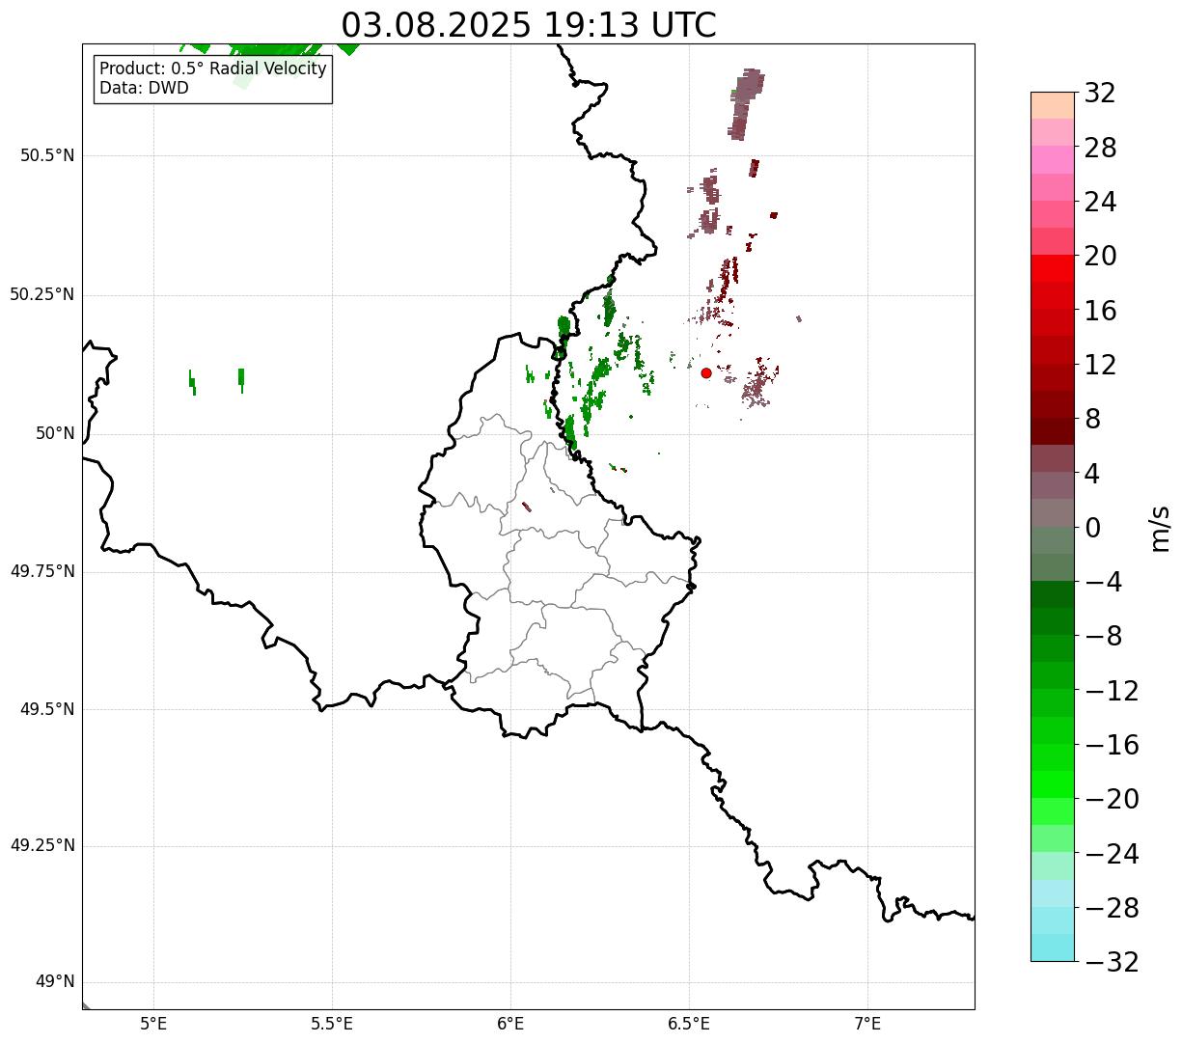Click the "Data: DWD" text
The image size is (1182, 1043).
[x=145, y=89]
